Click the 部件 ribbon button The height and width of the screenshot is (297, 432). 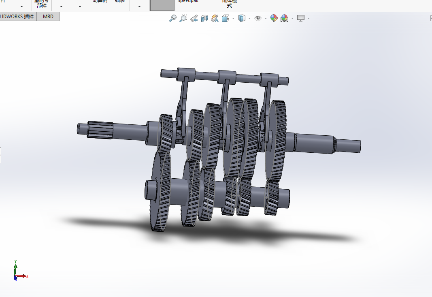tap(42, 4)
